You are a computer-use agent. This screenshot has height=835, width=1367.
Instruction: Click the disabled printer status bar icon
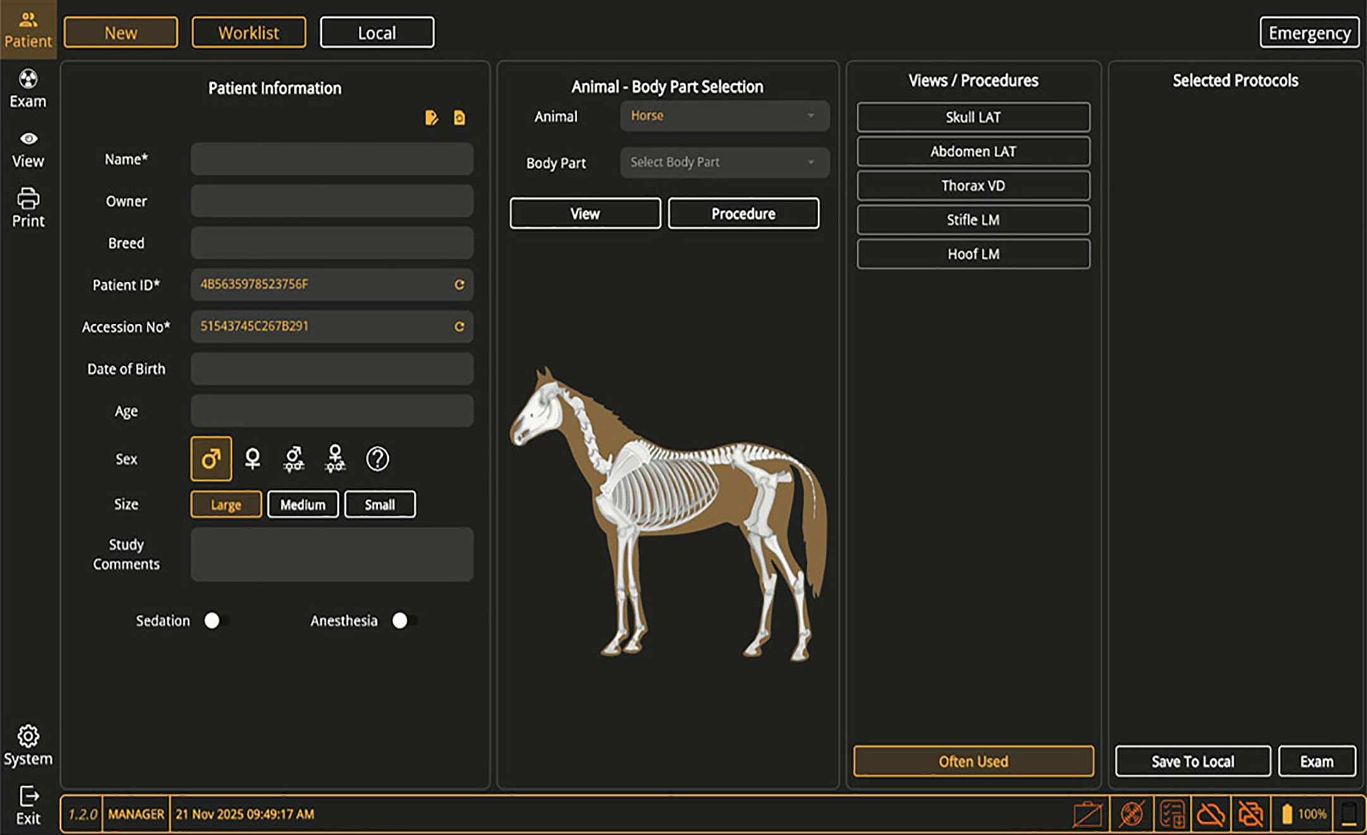tap(1249, 814)
